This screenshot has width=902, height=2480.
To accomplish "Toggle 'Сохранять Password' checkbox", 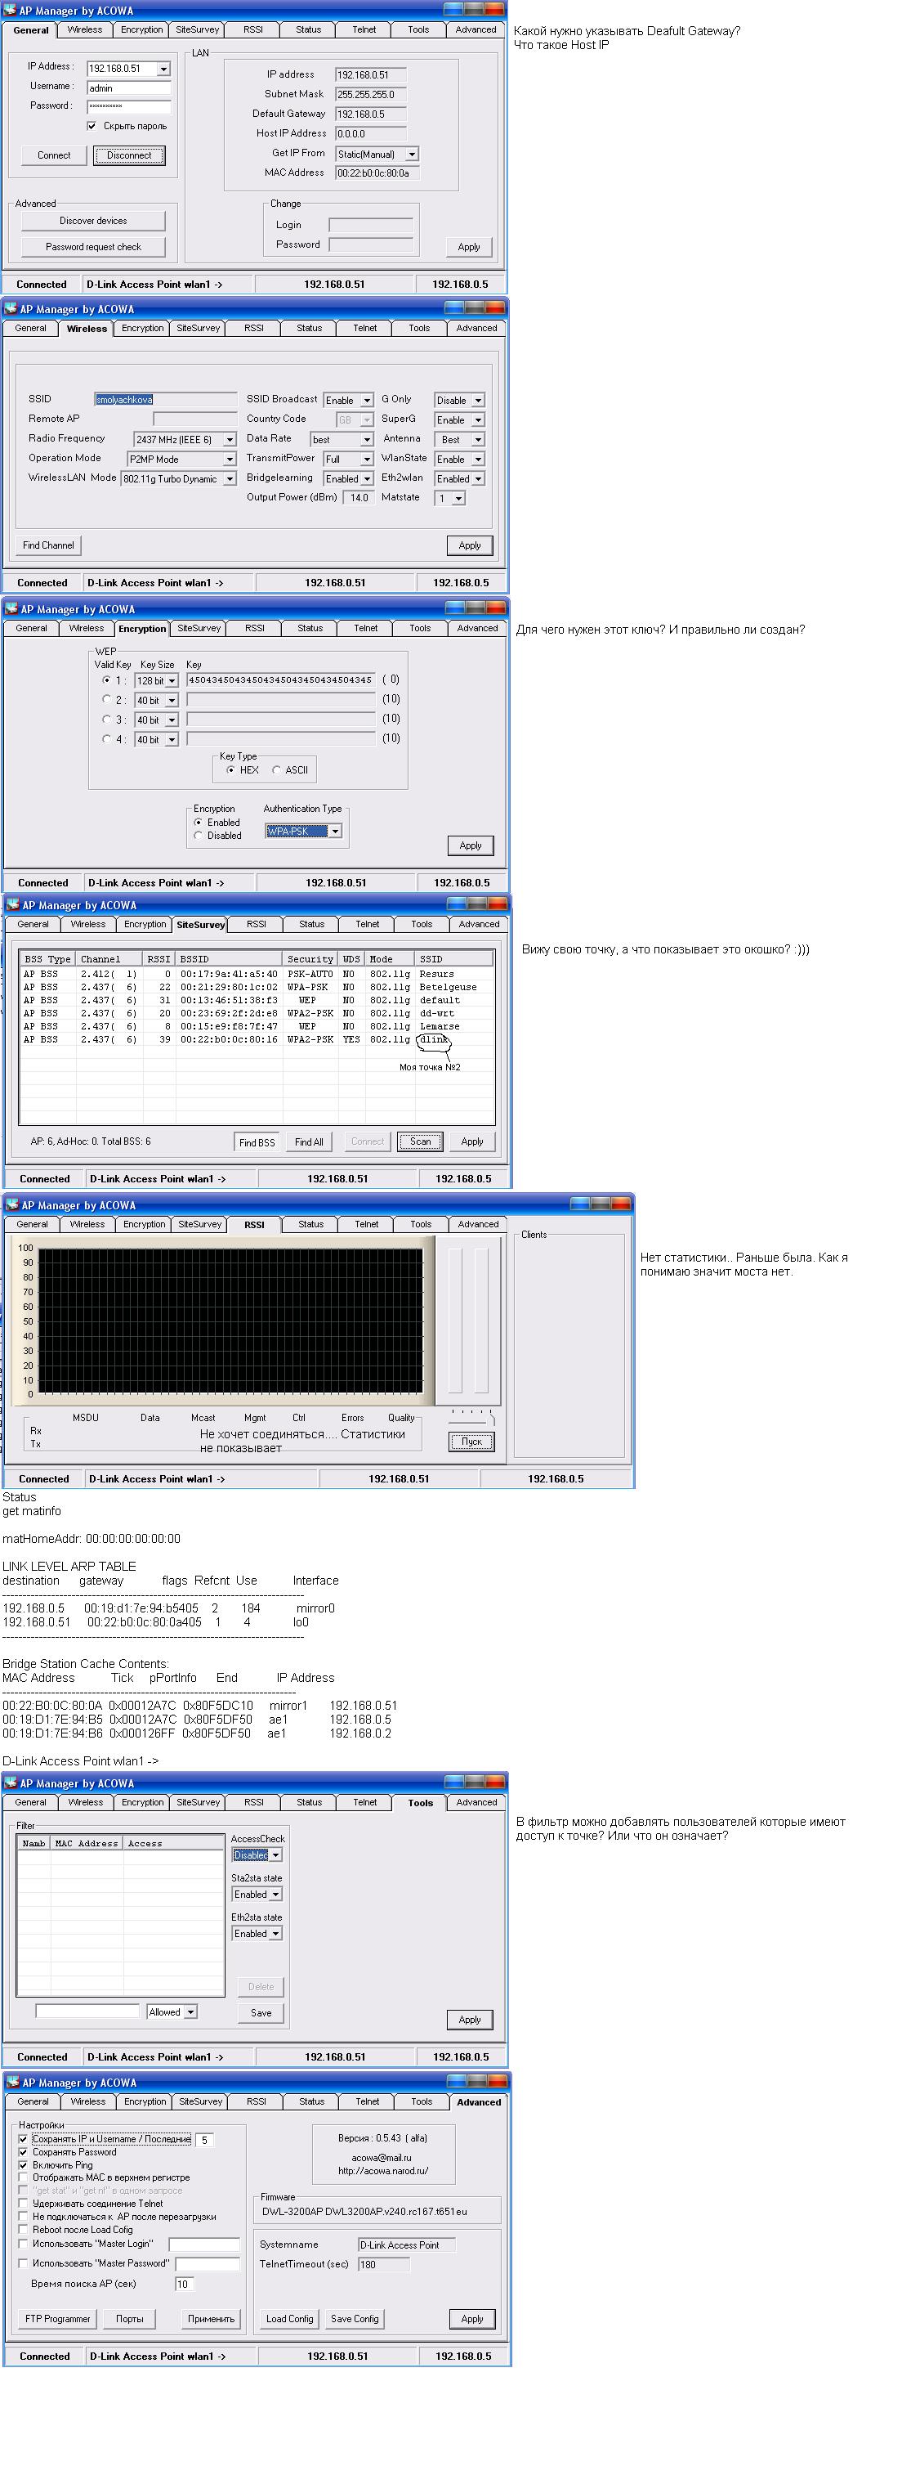I will pyautogui.click(x=23, y=2152).
